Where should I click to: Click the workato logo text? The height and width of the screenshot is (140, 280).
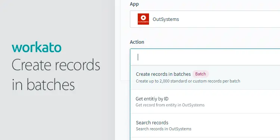tap(37, 47)
